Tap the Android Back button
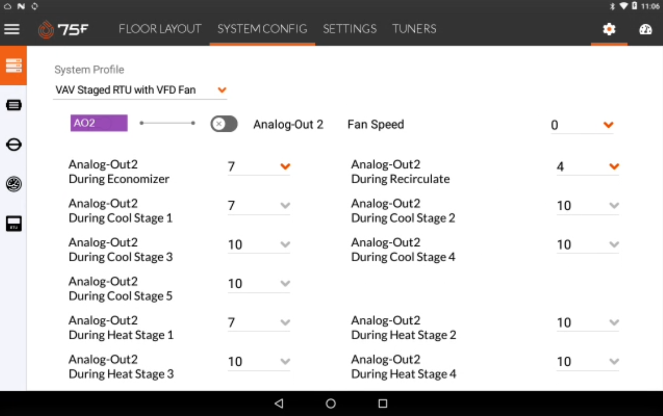The height and width of the screenshot is (416, 663). pos(279,403)
